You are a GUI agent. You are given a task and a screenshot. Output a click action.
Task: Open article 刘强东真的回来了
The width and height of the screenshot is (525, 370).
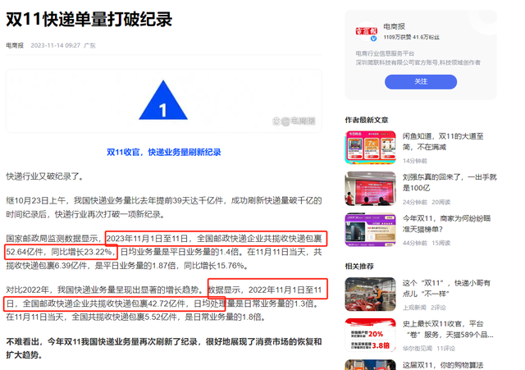pyautogui.click(x=450, y=182)
